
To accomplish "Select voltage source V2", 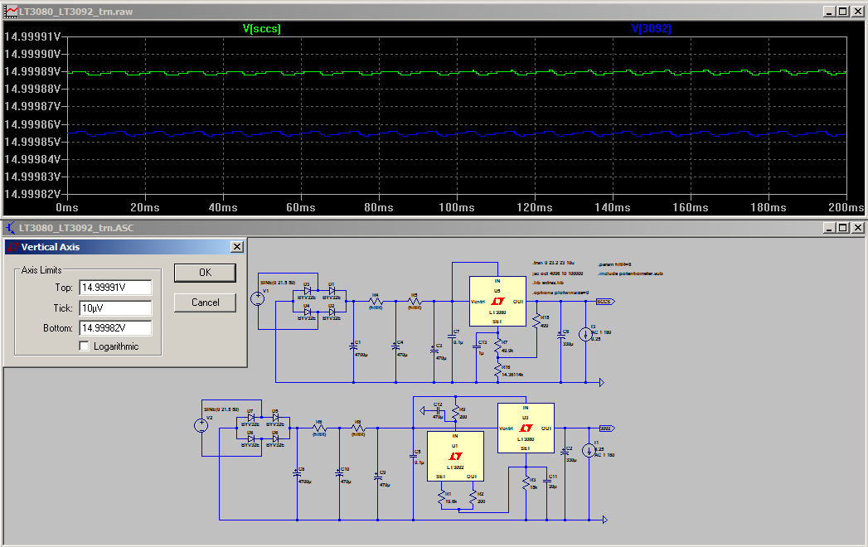I will tap(201, 425).
